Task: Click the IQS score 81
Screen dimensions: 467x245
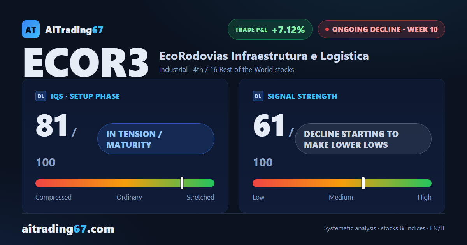Action: [x=52, y=126]
